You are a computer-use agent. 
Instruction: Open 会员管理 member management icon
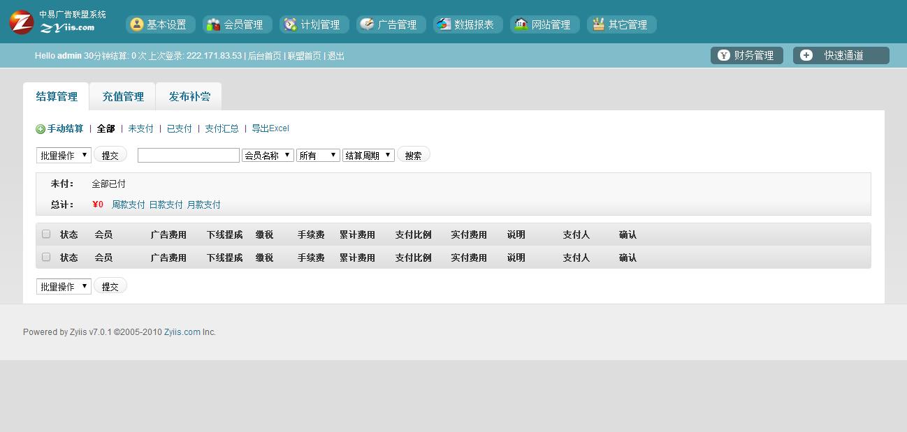click(213, 24)
